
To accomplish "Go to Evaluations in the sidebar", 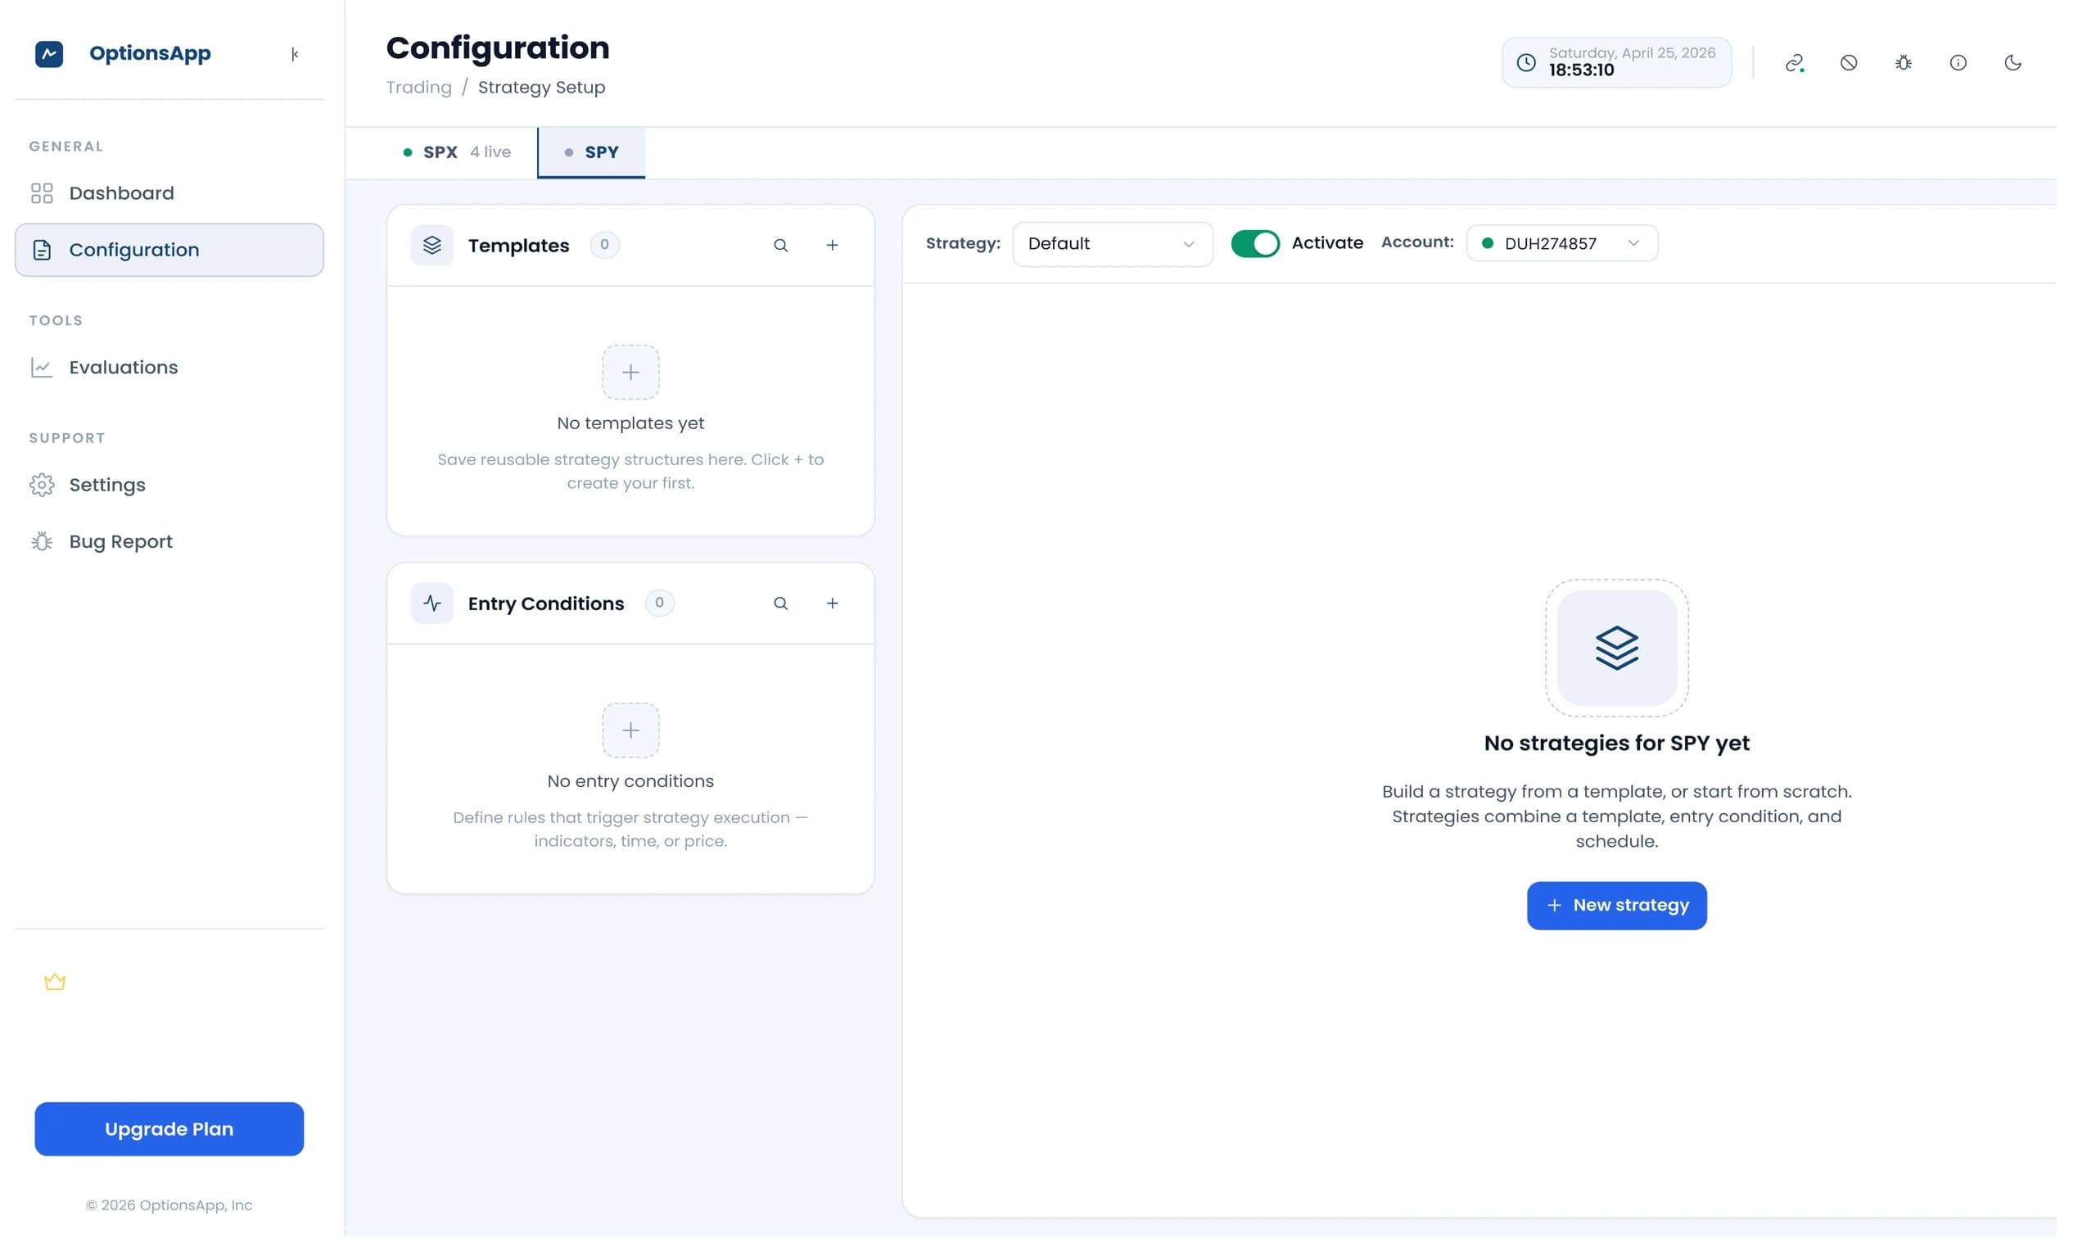I will point(169,368).
